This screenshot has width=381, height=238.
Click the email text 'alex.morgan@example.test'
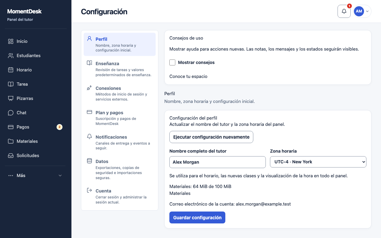click(263, 204)
